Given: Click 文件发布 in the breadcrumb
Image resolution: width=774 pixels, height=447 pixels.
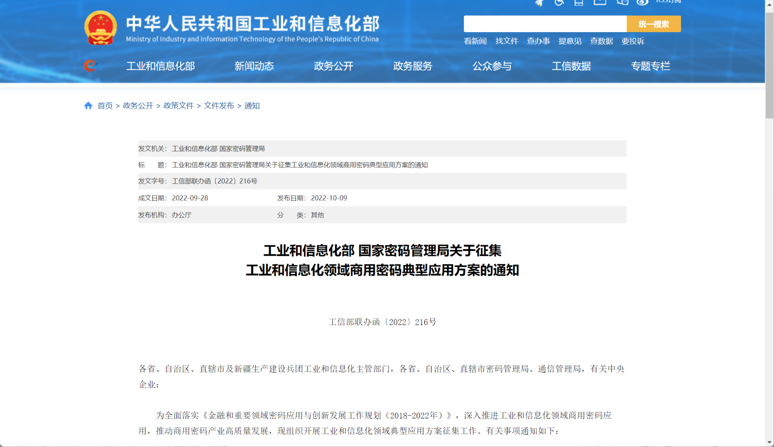Looking at the screenshot, I should (x=219, y=106).
